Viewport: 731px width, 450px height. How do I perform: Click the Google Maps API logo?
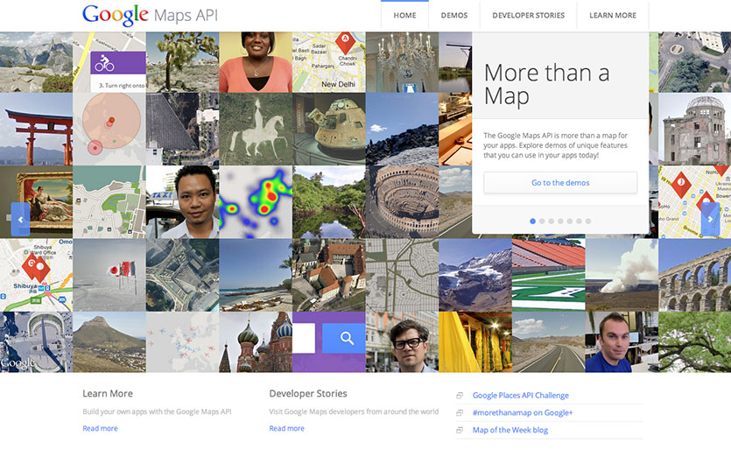pos(150,16)
